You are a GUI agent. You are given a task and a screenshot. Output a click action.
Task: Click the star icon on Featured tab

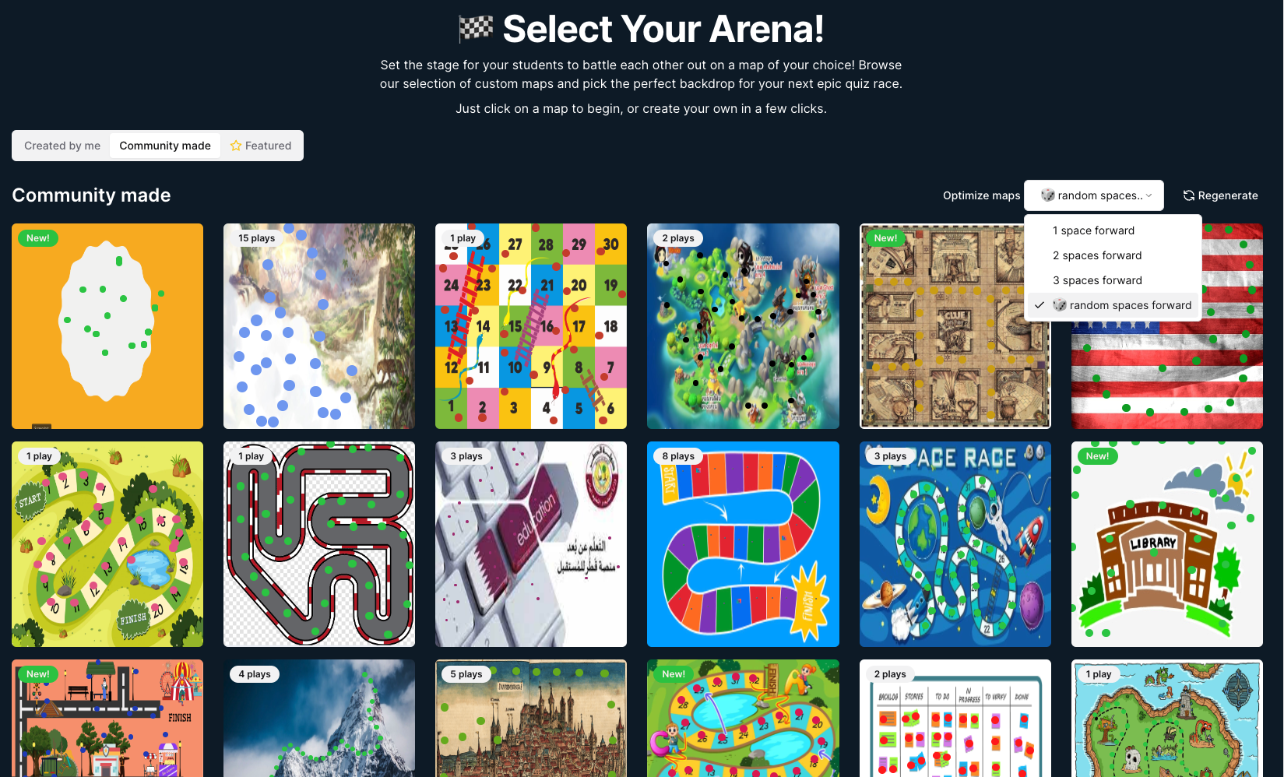coord(236,146)
